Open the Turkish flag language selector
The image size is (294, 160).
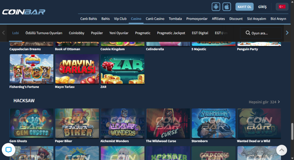pyautogui.click(x=282, y=7)
